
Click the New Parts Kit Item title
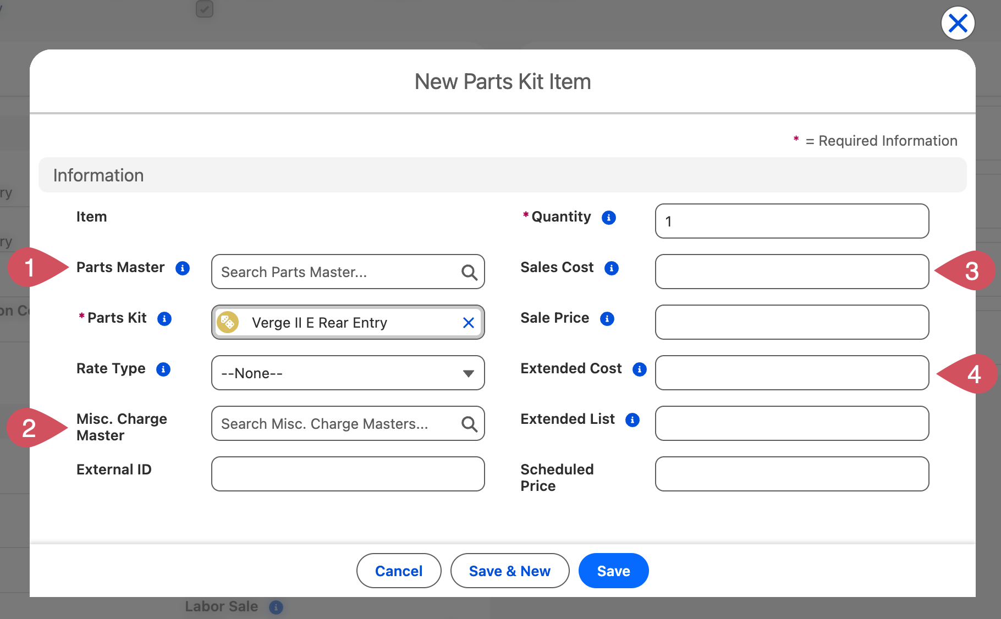pos(503,82)
